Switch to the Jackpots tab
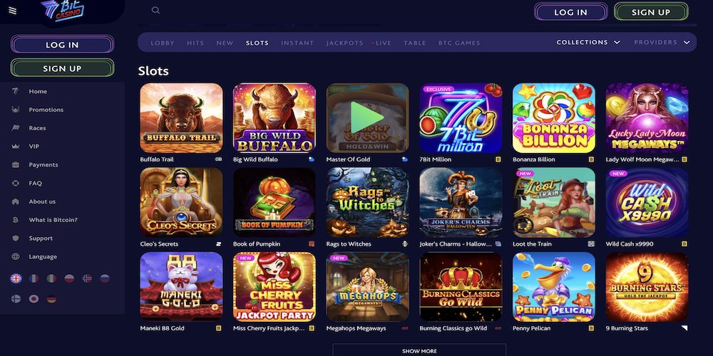Screen dimensions: 713x356 [344, 43]
